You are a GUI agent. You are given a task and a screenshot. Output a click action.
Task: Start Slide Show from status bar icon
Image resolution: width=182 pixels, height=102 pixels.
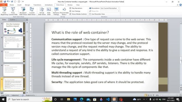click(x=154, y=95)
